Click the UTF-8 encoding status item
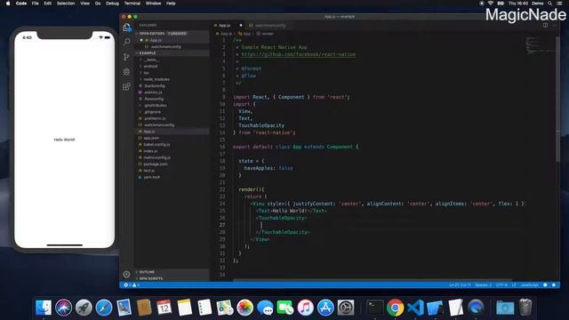569x320 pixels. (501, 284)
